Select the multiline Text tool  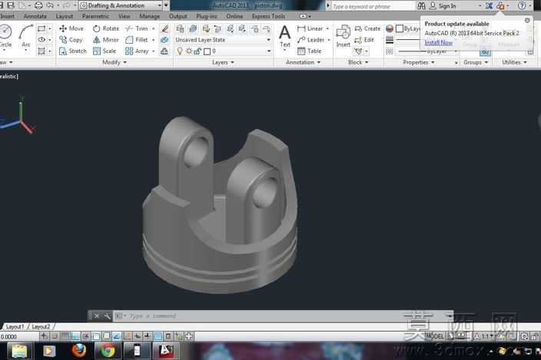[284, 36]
